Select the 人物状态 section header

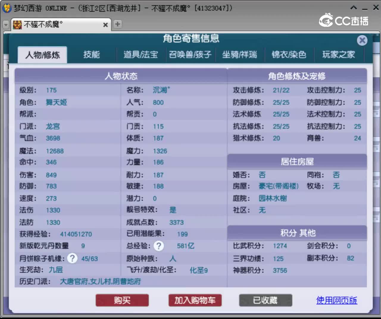(121, 76)
